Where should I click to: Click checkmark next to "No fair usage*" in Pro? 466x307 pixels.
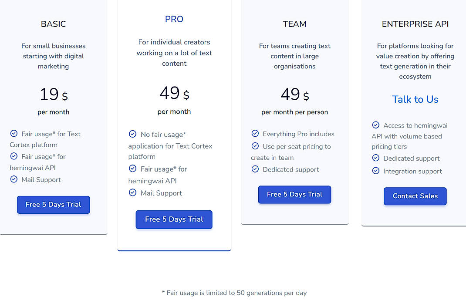click(x=132, y=134)
